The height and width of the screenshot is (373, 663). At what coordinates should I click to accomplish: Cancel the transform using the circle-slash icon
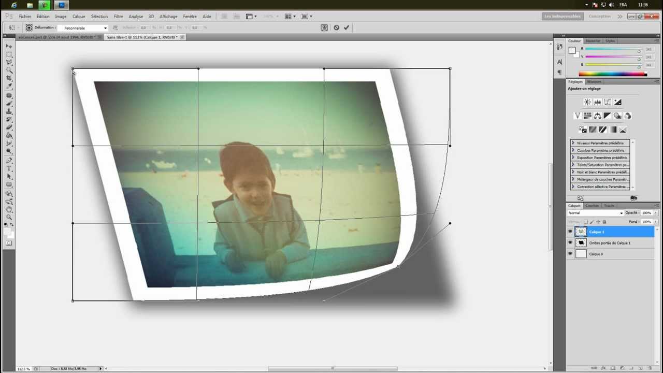[336, 27]
